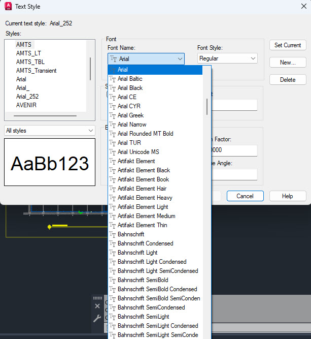Choose Arial Rounded MT Bold font

155,134
